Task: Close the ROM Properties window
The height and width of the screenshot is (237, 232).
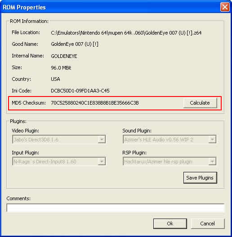Action: coord(225,7)
